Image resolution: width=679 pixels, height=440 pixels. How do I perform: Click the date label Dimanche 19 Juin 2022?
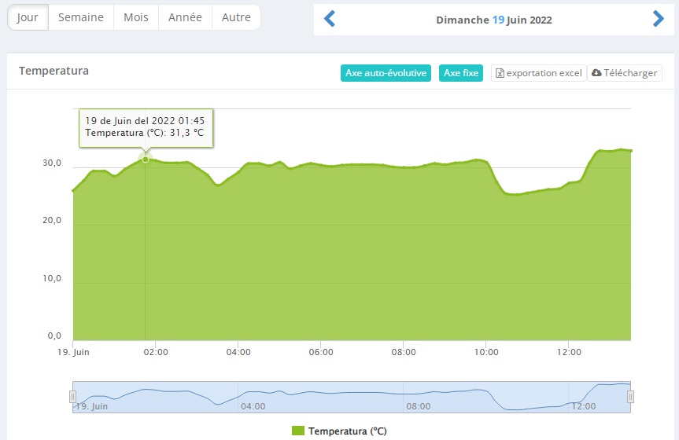pos(493,20)
